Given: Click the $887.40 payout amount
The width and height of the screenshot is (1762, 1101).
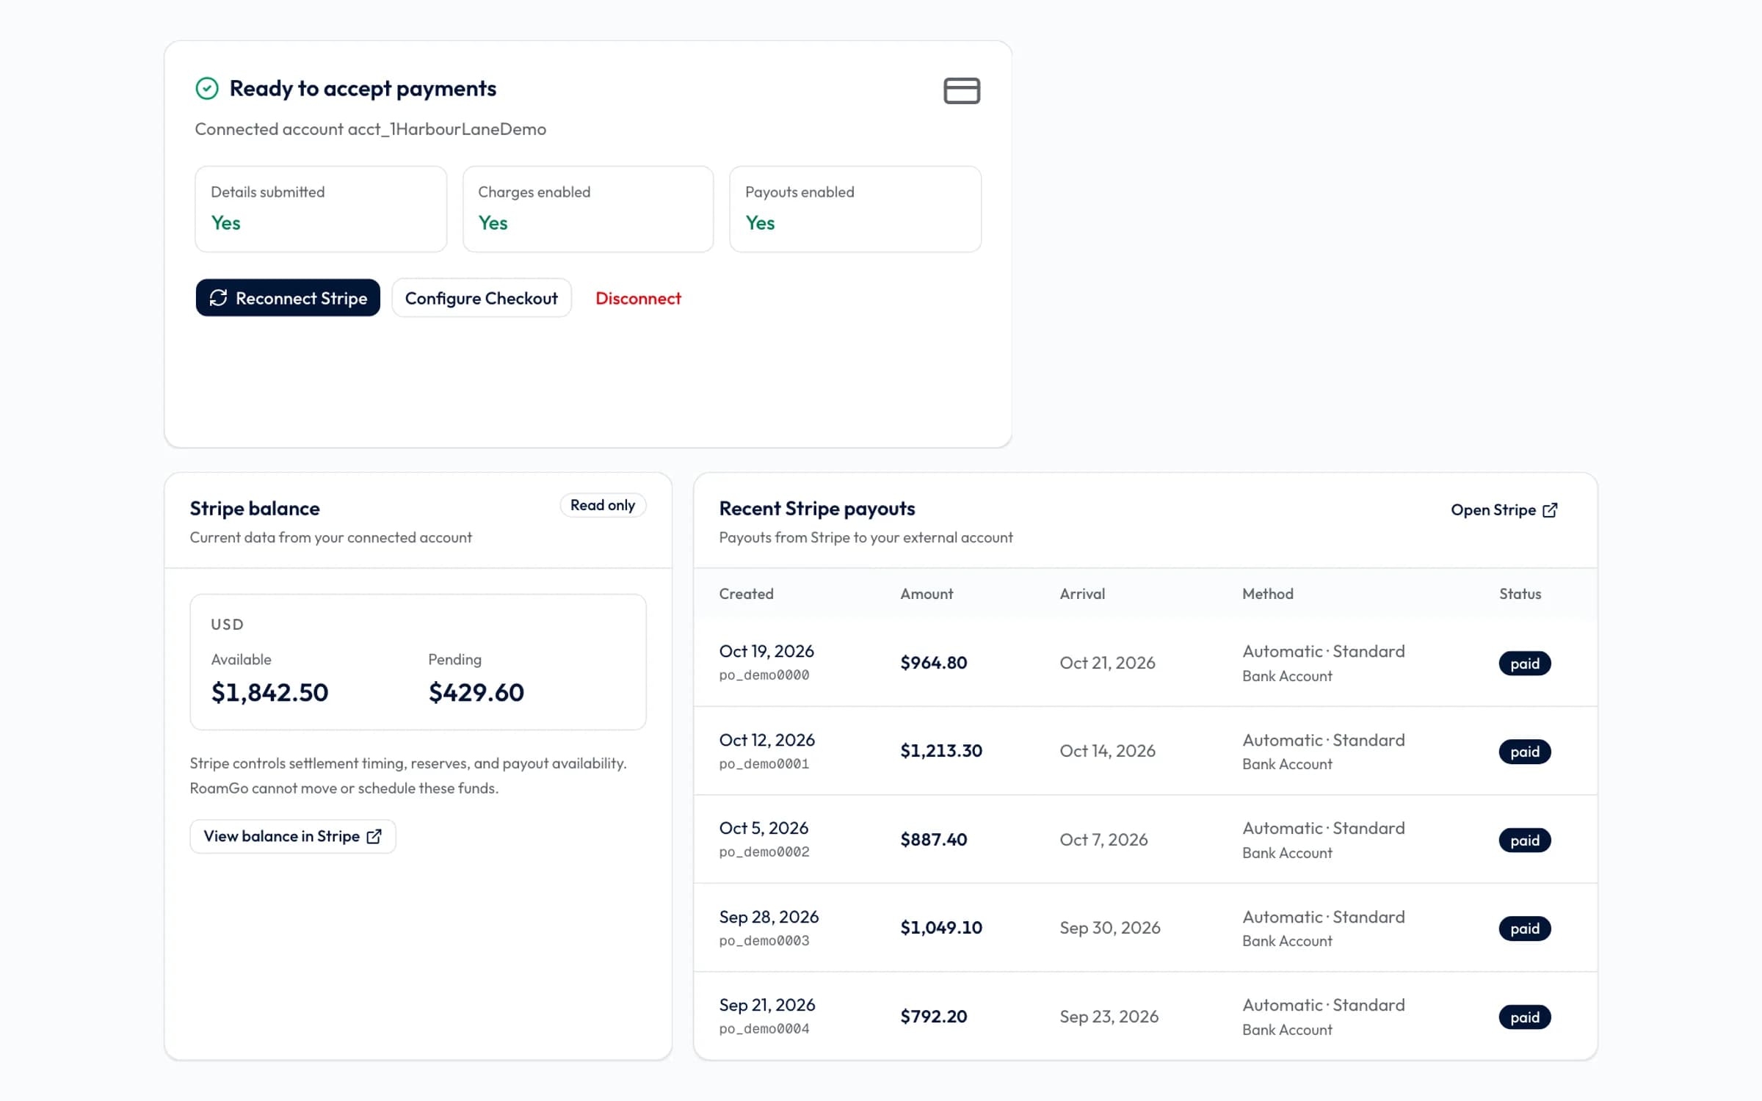Looking at the screenshot, I should point(934,840).
